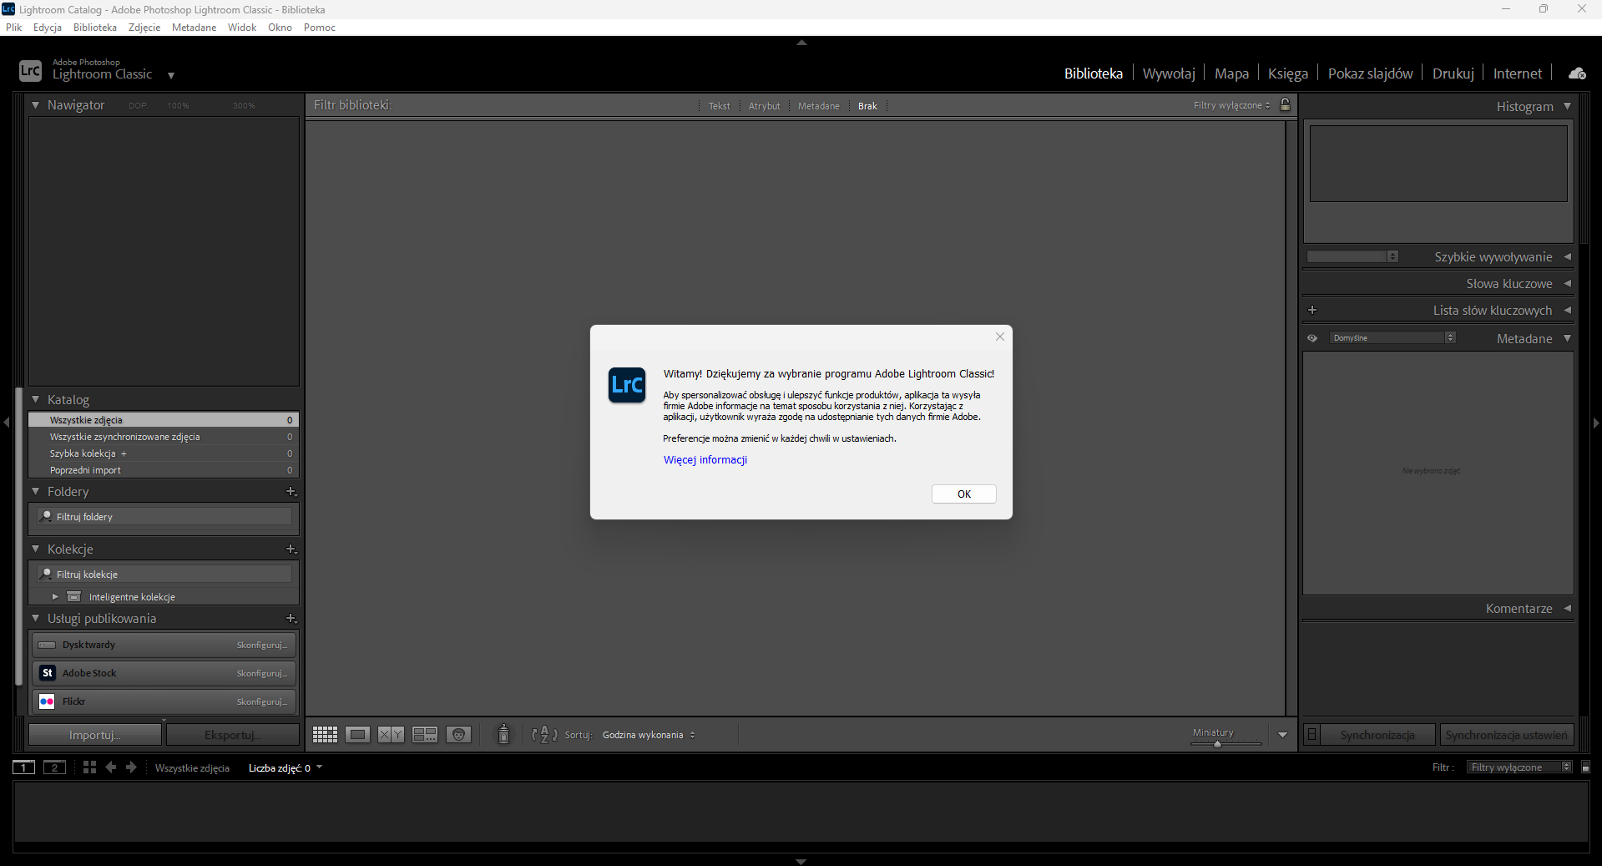Click the Importuj... button
Image resolution: width=1602 pixels, height=866 pixels.
tap(95, 735)
